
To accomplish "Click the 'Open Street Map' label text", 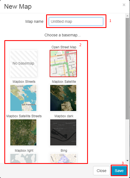I will coord(64,47).
